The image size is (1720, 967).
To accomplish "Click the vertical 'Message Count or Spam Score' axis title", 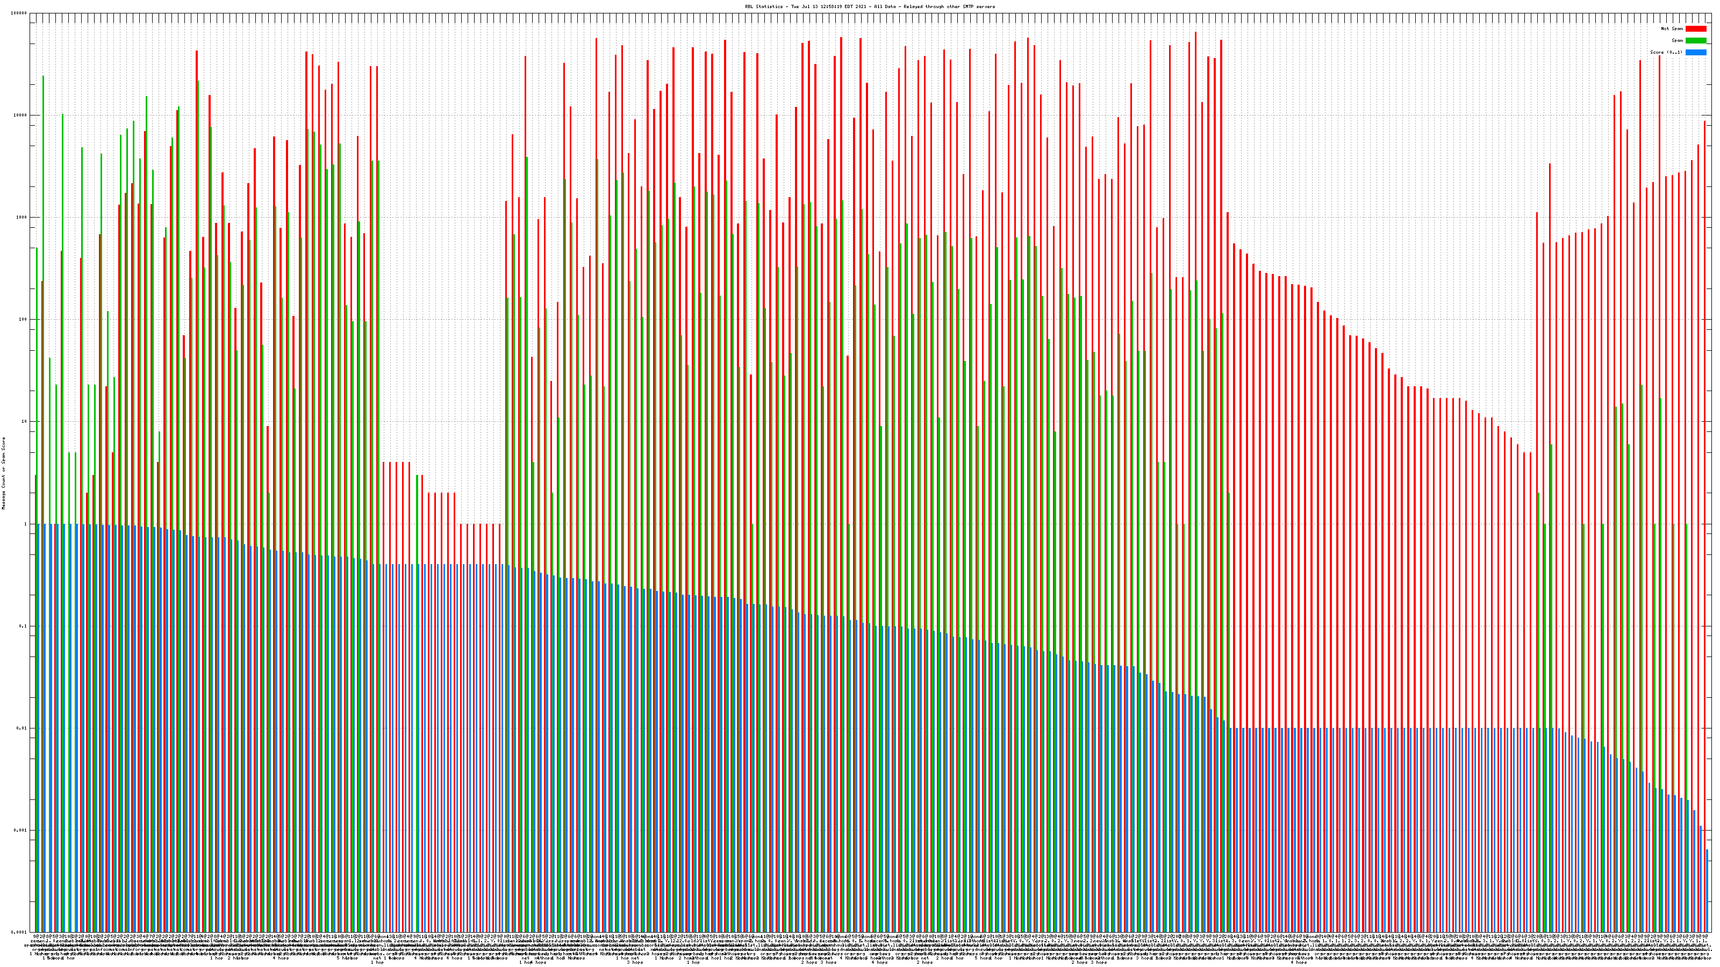I will point(3,473).
